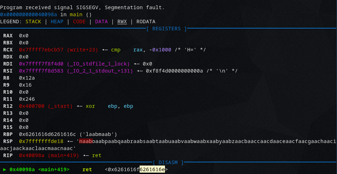
Task: Click the 0x40098a address in the DISASM line
Action: (22, 169)
